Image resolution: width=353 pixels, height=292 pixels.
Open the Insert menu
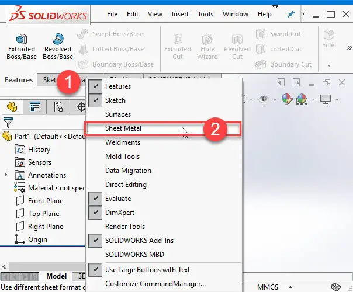coord(180,14)
